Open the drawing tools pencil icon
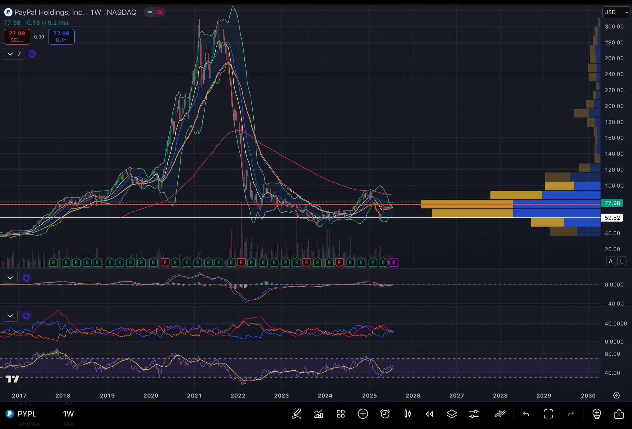632x429 pixels. tap(297, 414)
